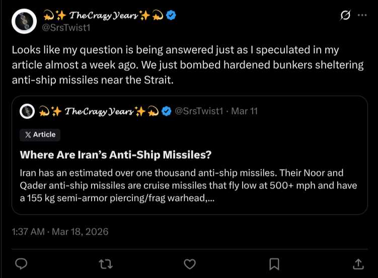
Task: Like the tweet with the heart icon
Action: tap(189, 263)
